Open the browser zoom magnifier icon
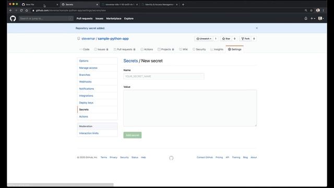334x188 pixels. click(306, 10)
